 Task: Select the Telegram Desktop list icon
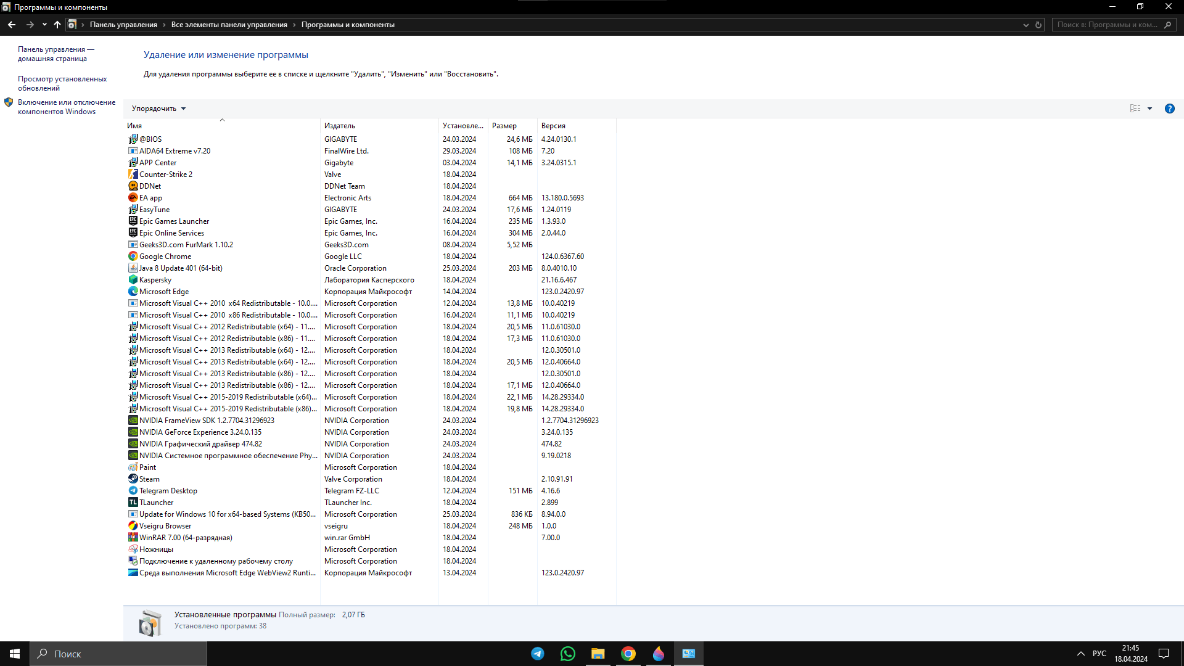[133, 491]
